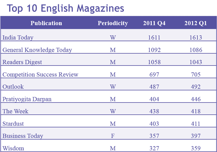
Task: Click 'M' in Competition Success Review row
Action: 113,75
